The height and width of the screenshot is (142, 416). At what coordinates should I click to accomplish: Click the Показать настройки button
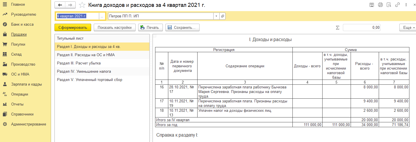tap(114, 28)
